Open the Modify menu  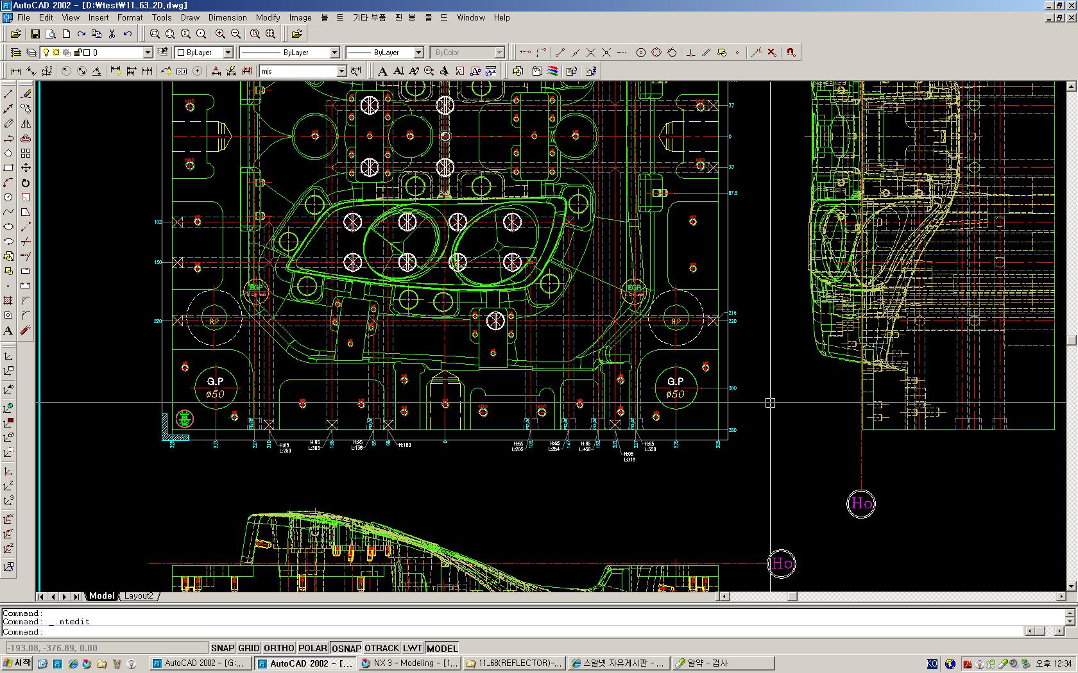point(268,17)
